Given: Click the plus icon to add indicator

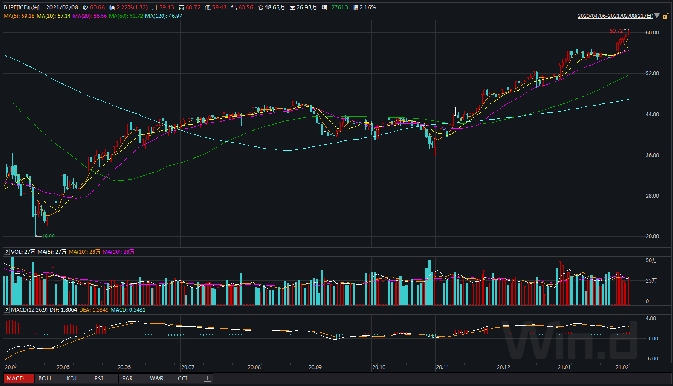Looking at the screenshot, I should pos(207,378).
